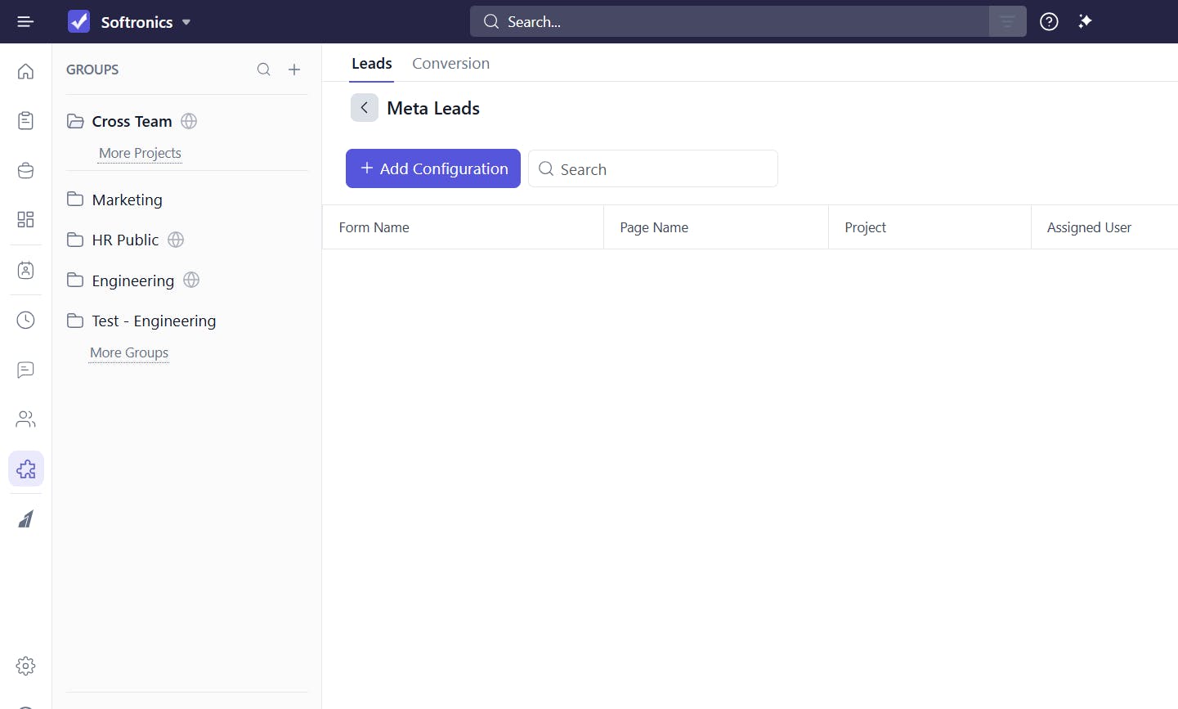
Task: Open the Help question mark icon
Action: pyautogui.click(x=1049, y=21)
